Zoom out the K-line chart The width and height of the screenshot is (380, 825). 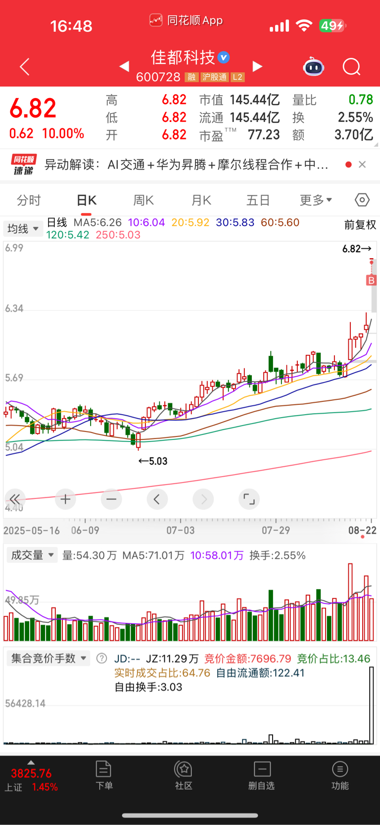point(111,499)
